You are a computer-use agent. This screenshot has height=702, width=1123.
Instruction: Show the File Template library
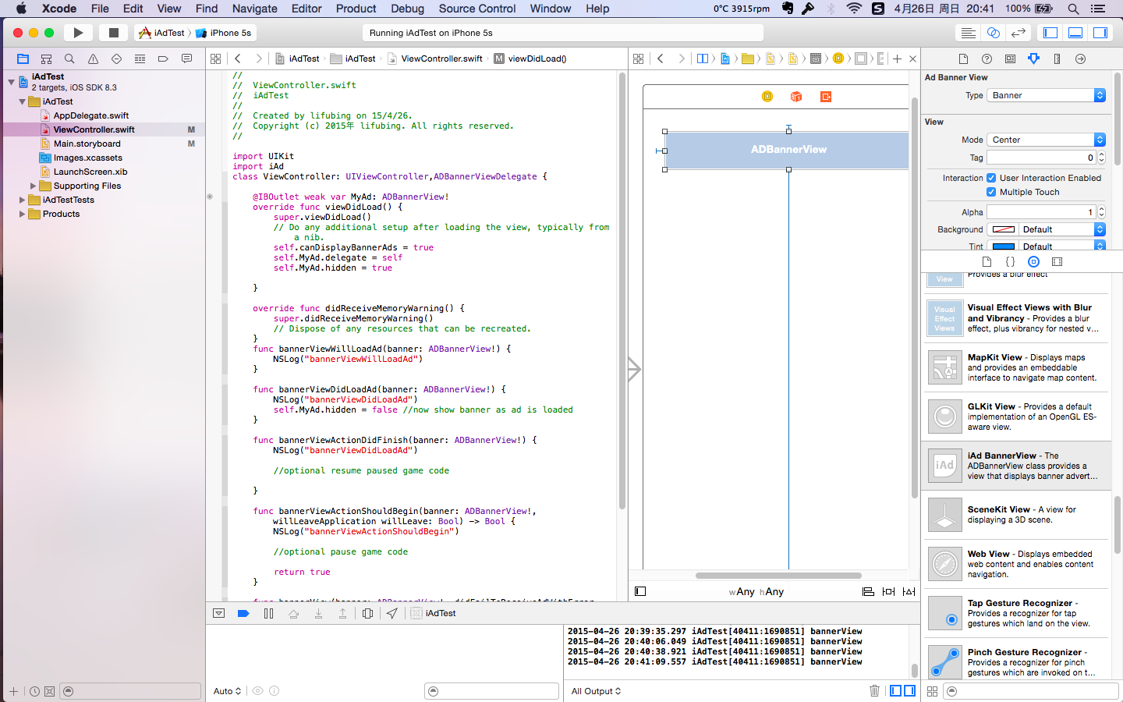[987, 262]
